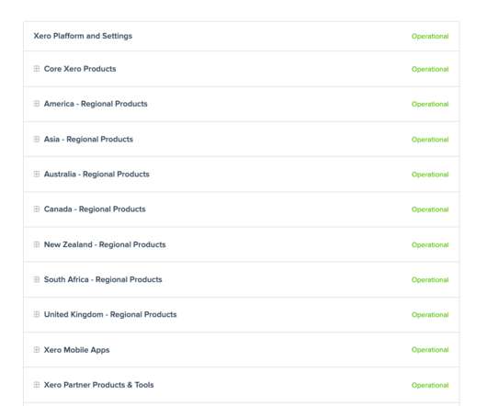
Task: Click the plus icon beside United Kingdom - Regional Products
Action: (37, 314)
